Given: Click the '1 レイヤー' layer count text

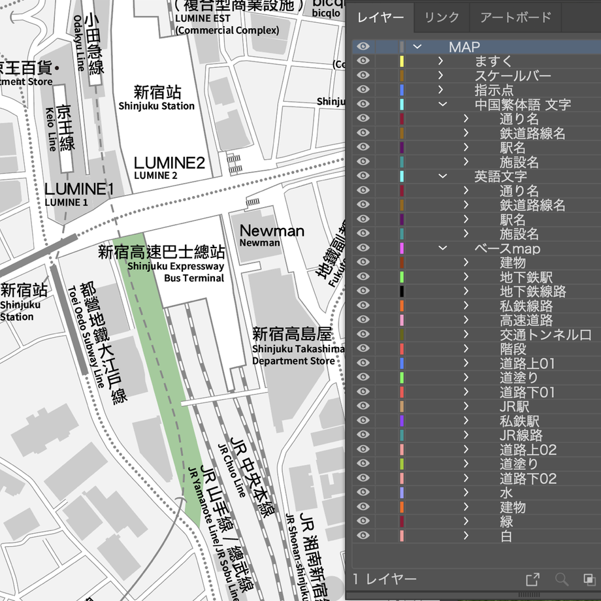Looking at the screenshot, I should [x=385, y=579].
